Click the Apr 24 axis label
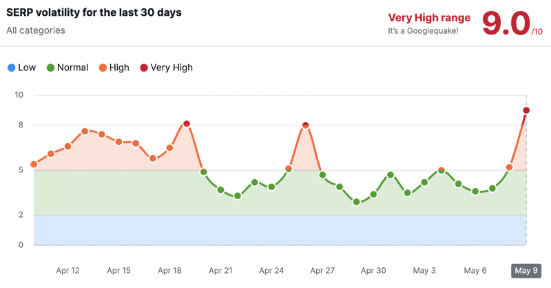This screenshot has width=551, height=288. pyautogui.click(x=271, y=270)
